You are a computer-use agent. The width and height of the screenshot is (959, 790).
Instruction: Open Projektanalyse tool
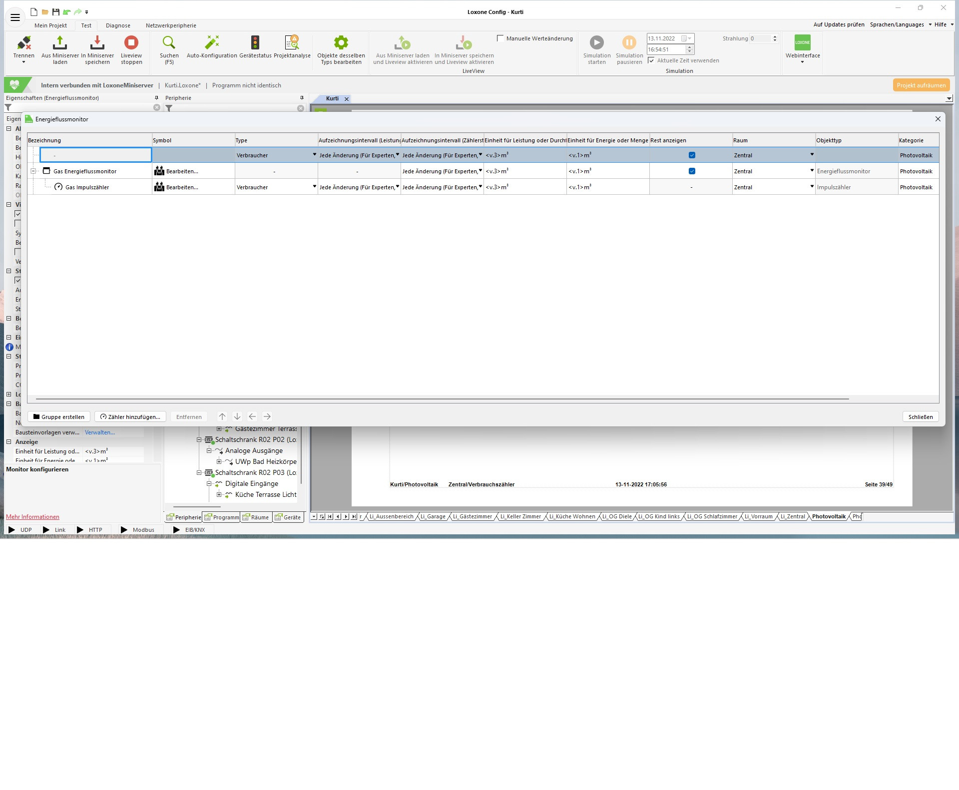click(292, 43)
